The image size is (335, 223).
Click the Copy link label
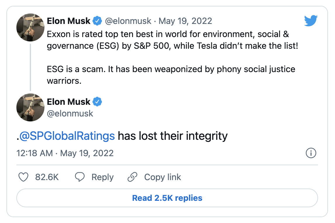coord(163,177)
